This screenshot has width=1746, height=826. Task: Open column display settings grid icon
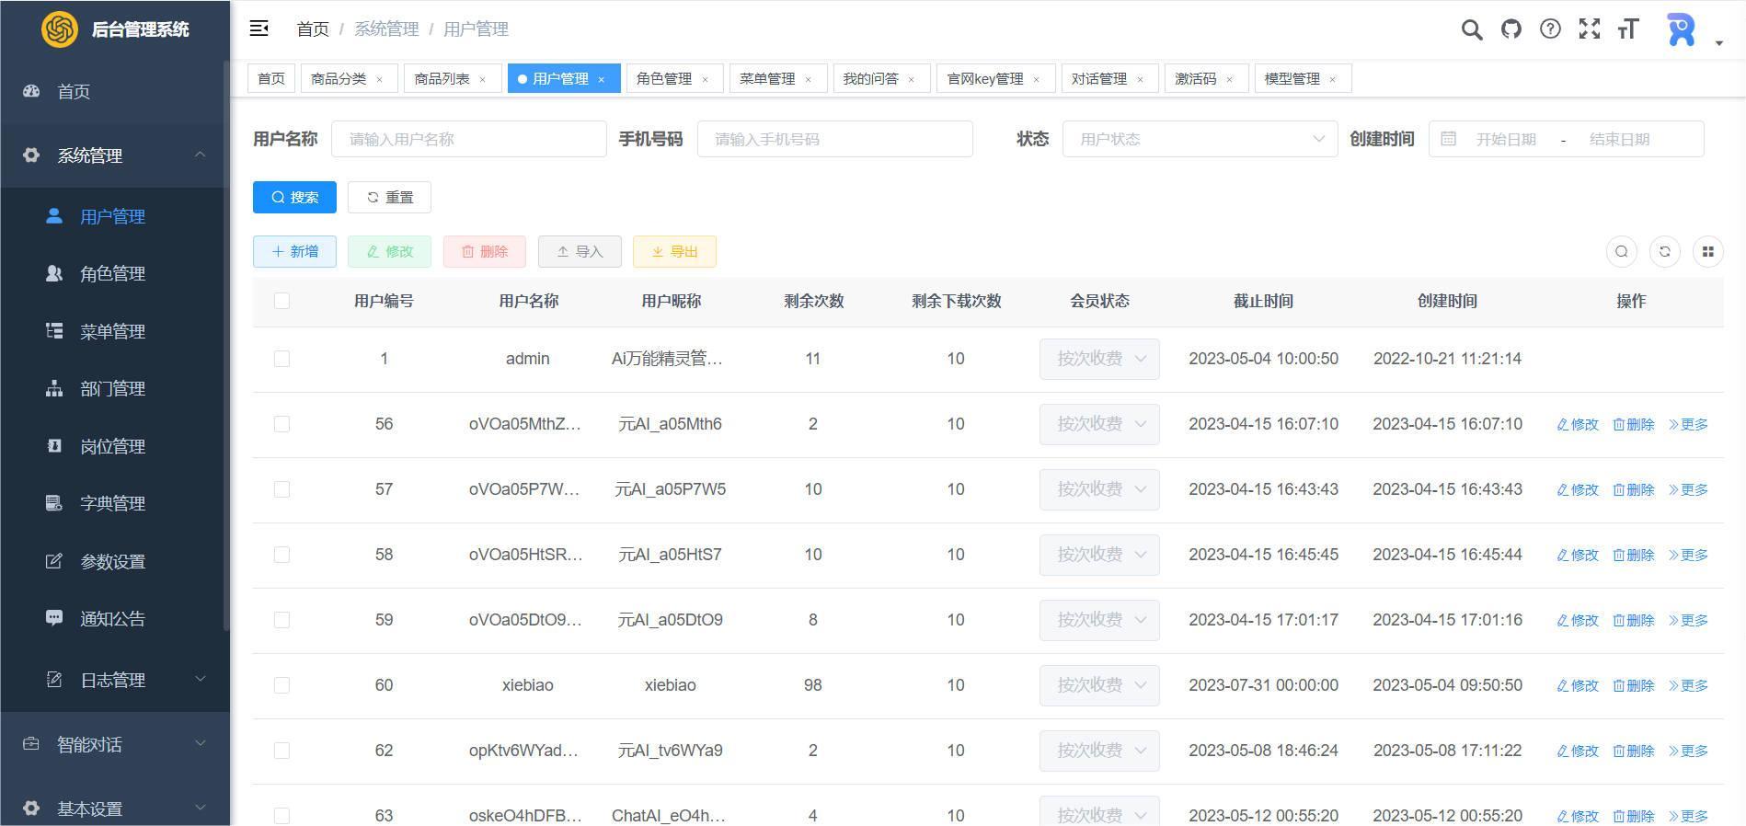pyautogui.click(x=1708, y=251)
